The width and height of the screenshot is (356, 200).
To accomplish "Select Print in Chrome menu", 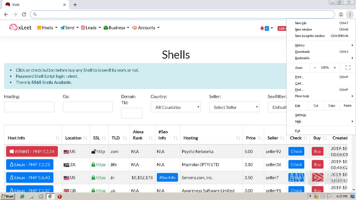I will (x=321, y=77).
